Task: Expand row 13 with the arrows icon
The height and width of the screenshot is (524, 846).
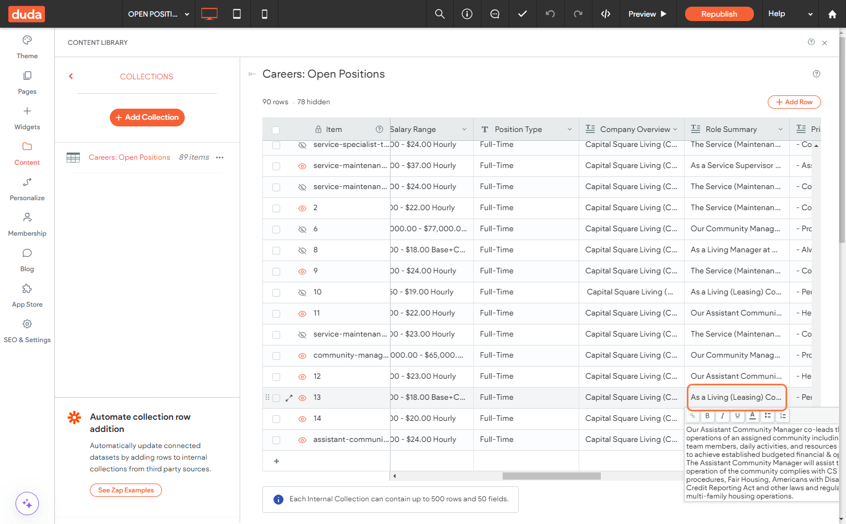Action: [x=289, y=398]
